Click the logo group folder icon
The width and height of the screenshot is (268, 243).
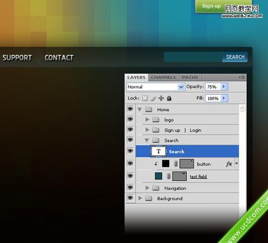pyautogui.click(x=156, y=120)
